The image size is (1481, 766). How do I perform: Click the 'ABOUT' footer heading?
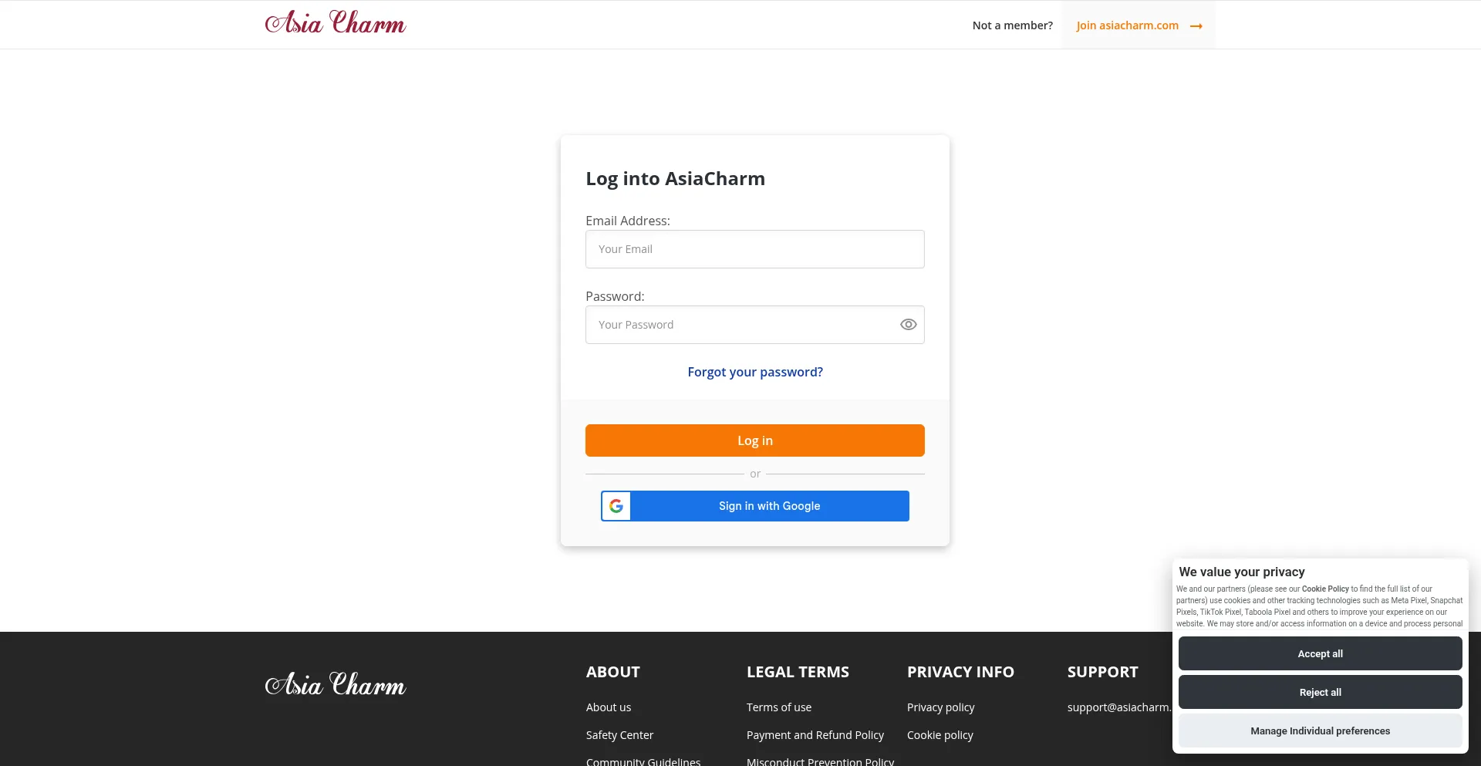click(x=613, y=672)
